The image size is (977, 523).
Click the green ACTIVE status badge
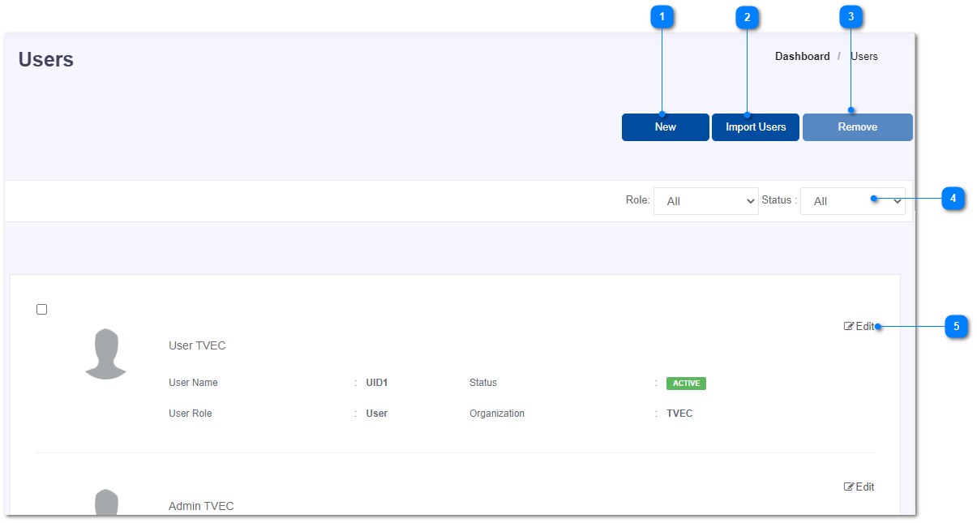(x=686, y=384)
